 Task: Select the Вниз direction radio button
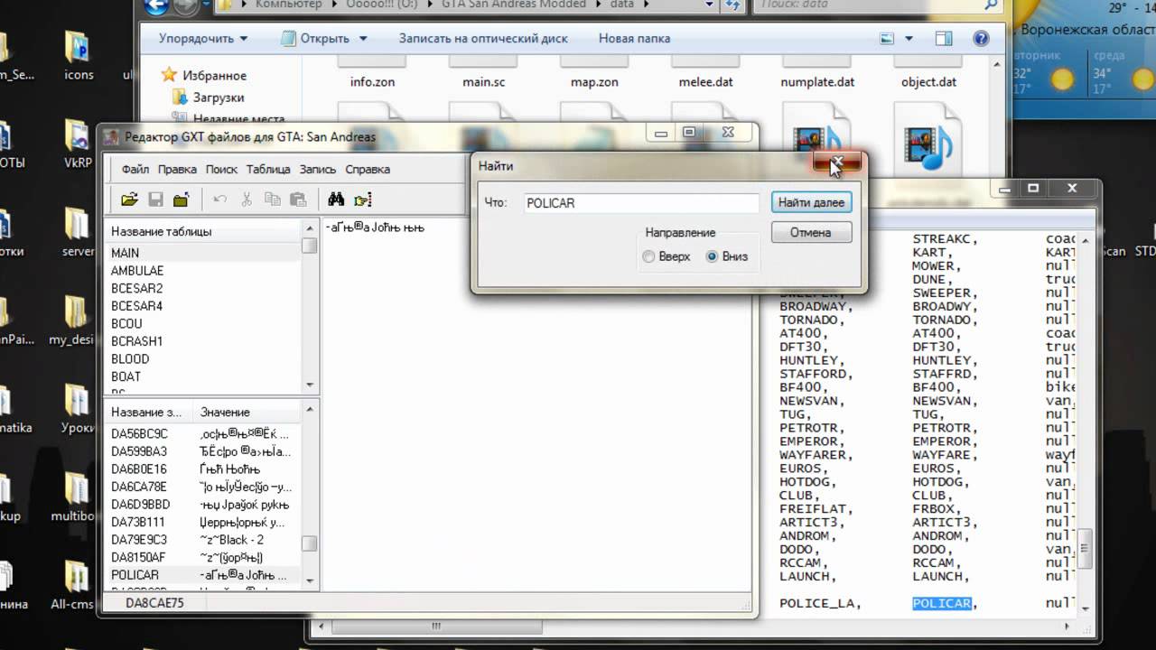712,256
